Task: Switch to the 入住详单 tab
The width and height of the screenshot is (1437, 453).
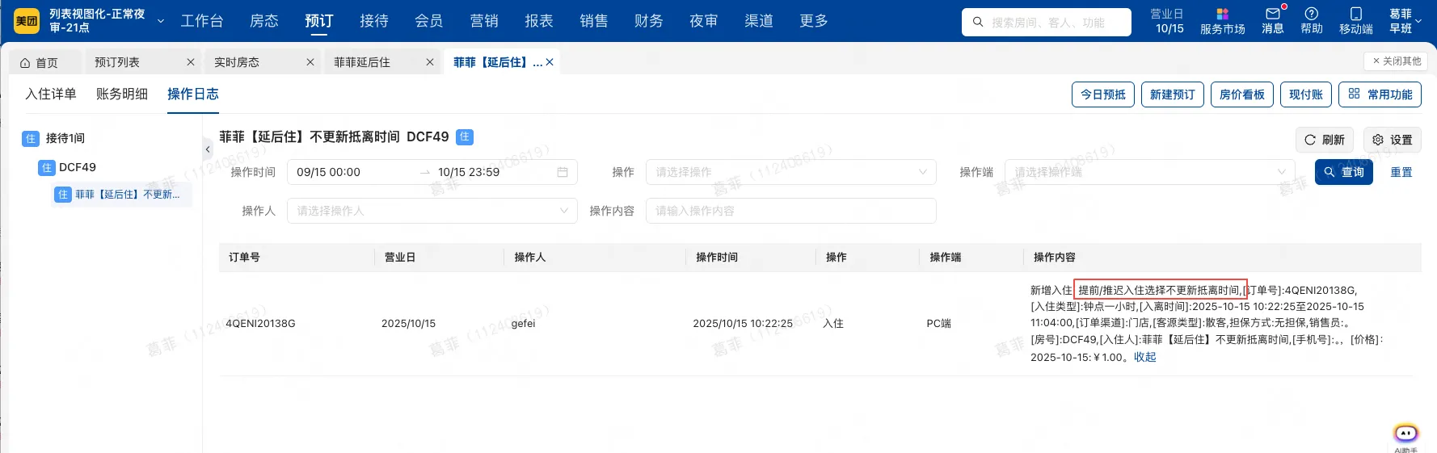Action: tap(51, 94)
